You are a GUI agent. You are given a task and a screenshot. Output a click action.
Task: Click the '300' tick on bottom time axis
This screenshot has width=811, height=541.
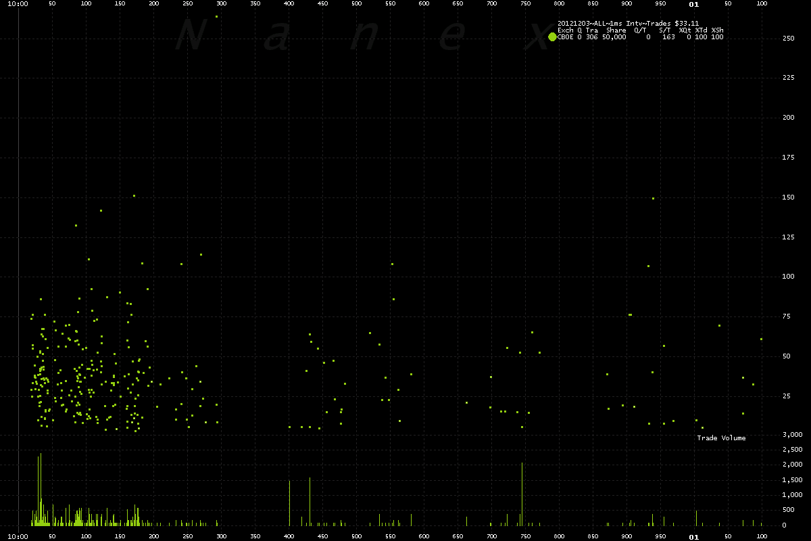pyautogui.click(x=221, y=536)
